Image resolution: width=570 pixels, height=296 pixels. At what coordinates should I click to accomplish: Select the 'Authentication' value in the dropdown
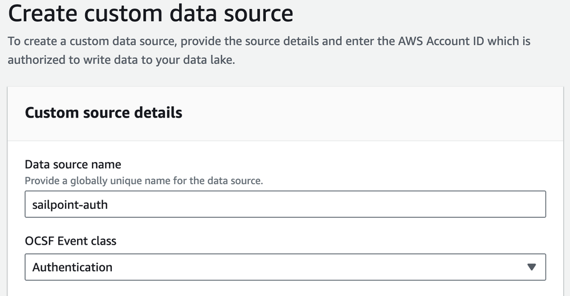72,267
